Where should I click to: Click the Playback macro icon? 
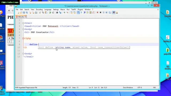(103, 13)
